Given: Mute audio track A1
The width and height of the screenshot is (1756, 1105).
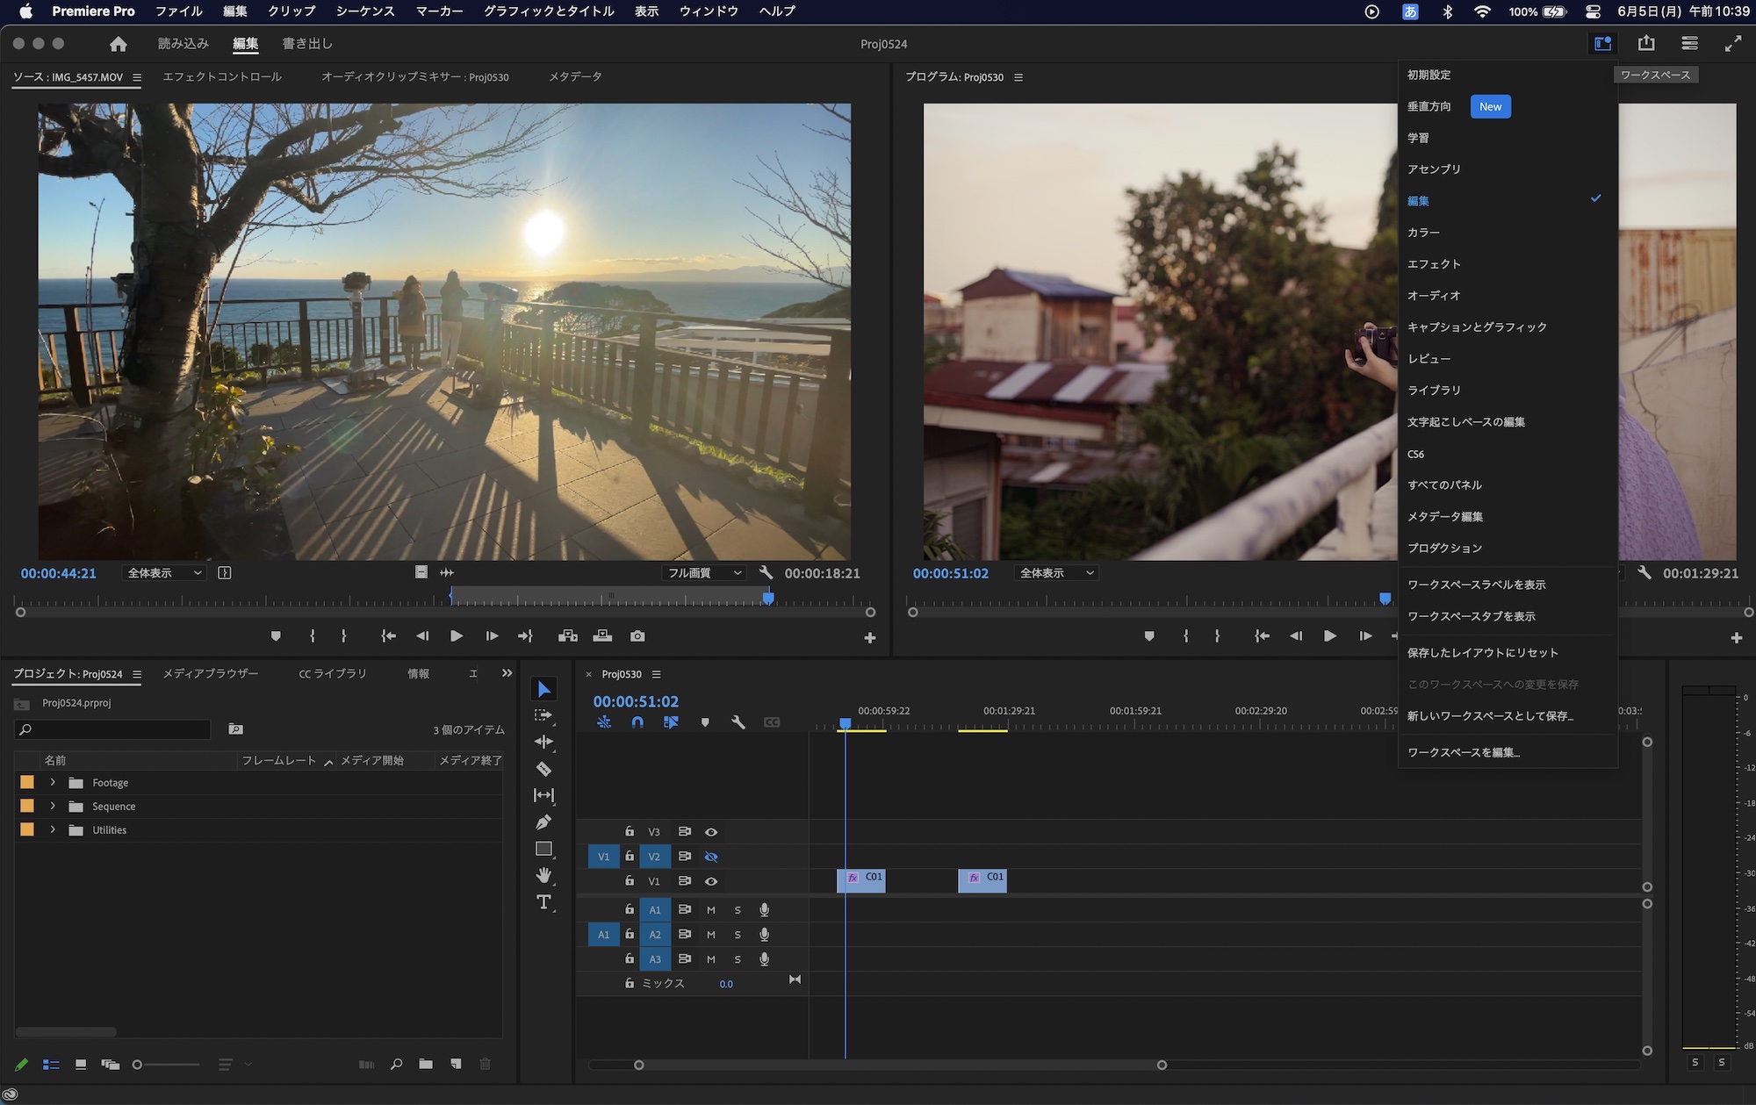Looking at the screenshot, I should [711, 910].
